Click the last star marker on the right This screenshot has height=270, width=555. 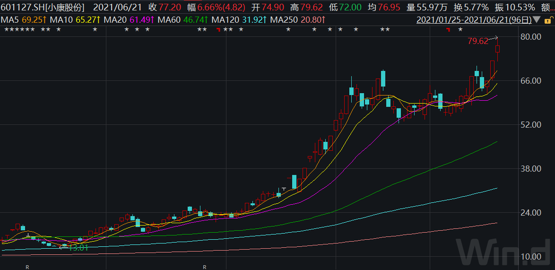click(460, 30)
